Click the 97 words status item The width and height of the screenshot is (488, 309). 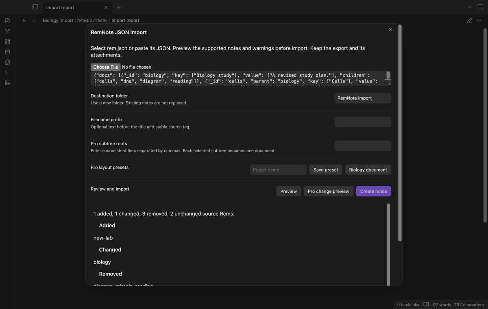pyautogui.click(x=442, y=305)
